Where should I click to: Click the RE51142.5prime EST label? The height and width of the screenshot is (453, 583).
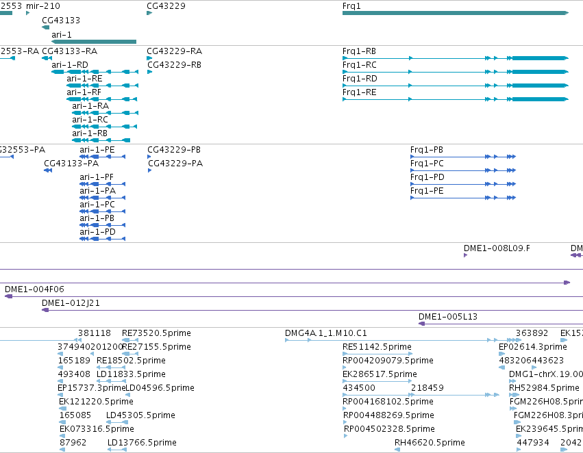point(377,347)
